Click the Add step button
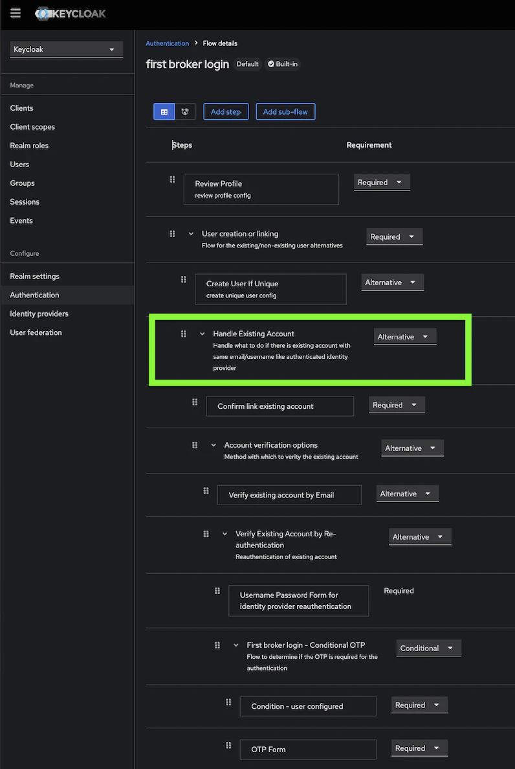Screen dimensions: 515x769 226,112
